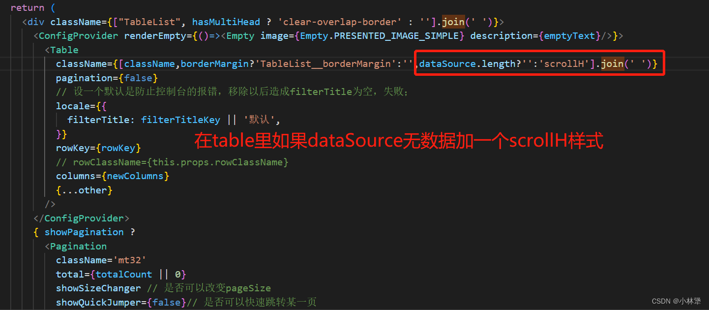This screenshot has height=310, width=709.
Task: Click the 'return' keyword on first line
Action: pyautogui.click(x=27, y=8)
